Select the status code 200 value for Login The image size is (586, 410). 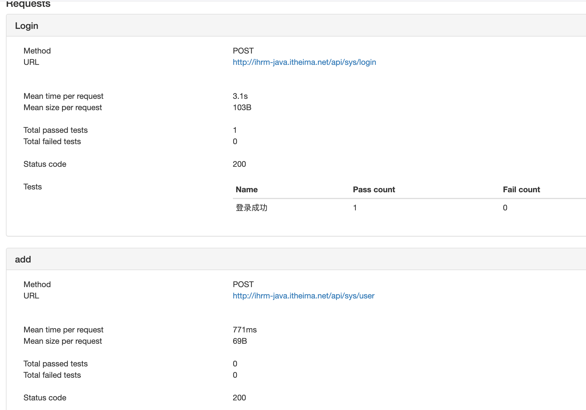(239, 164)
